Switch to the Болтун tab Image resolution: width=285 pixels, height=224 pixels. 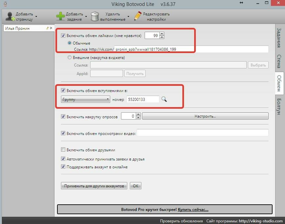tap(279, 106)
